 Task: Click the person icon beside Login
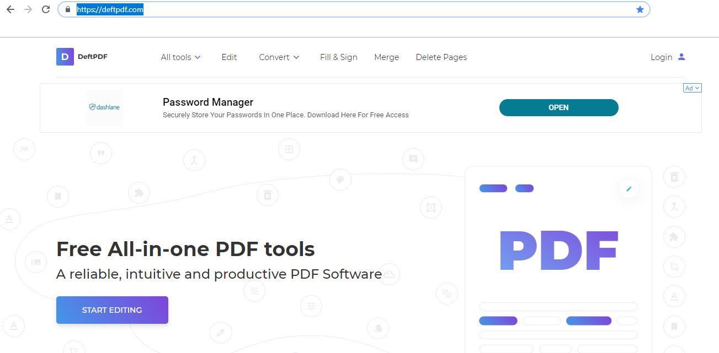(x=681, y=57)
